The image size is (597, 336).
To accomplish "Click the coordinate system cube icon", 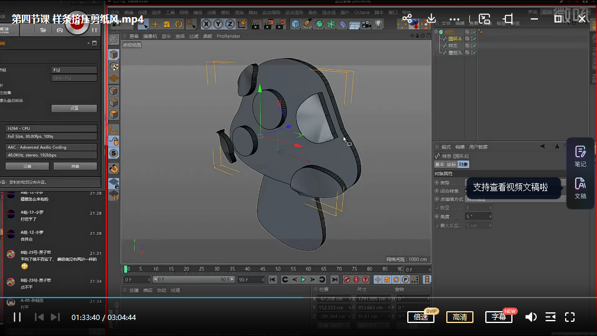I will click(x=242, y=24).
